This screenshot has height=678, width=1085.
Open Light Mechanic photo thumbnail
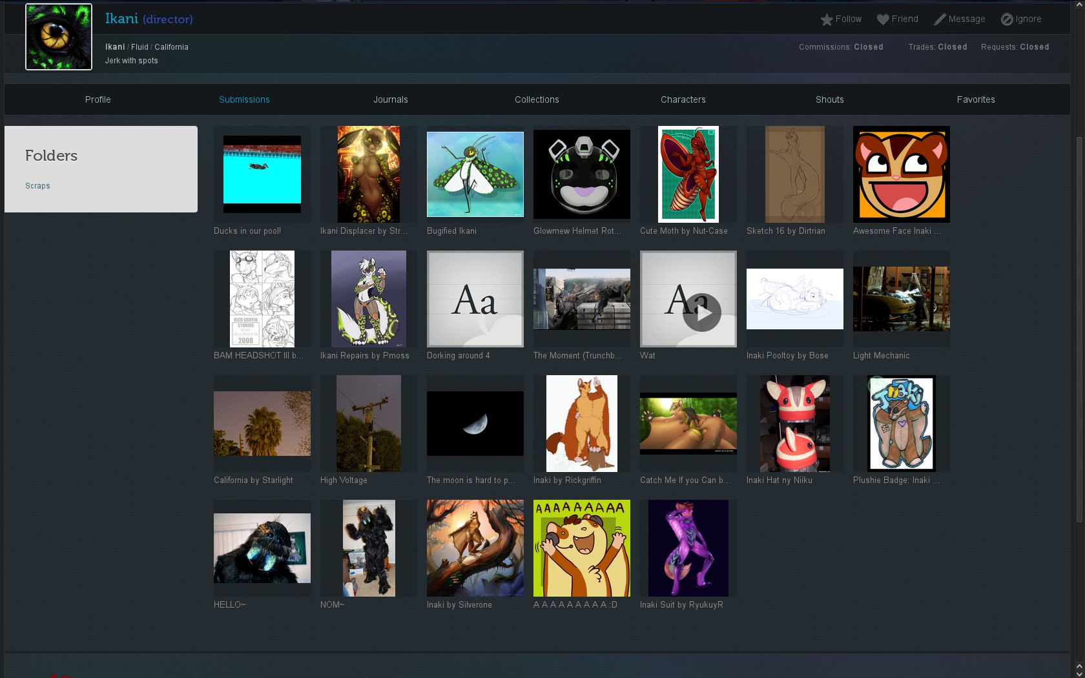(x=902, y=299)
